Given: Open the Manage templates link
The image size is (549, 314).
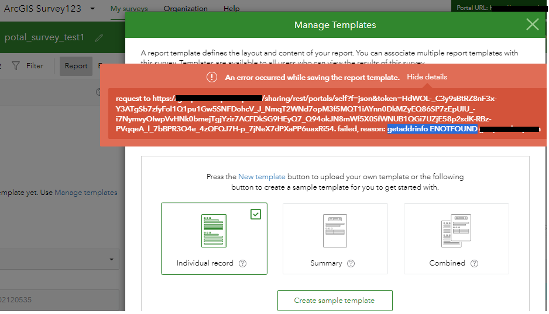Looking at the screenshot, I should (86, 193).
